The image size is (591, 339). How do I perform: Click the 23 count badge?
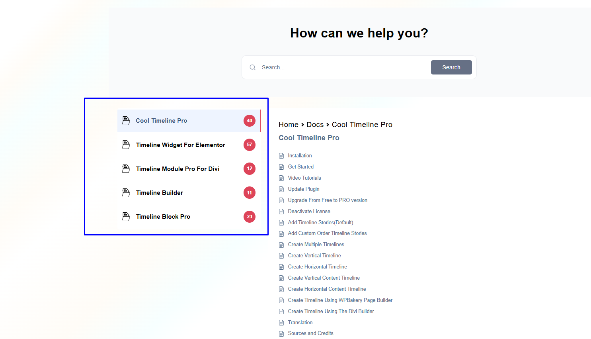[x=250, y=217]
